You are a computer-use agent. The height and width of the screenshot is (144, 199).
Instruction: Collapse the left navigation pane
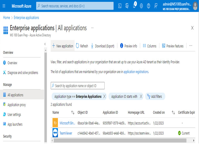click(45, 44)
